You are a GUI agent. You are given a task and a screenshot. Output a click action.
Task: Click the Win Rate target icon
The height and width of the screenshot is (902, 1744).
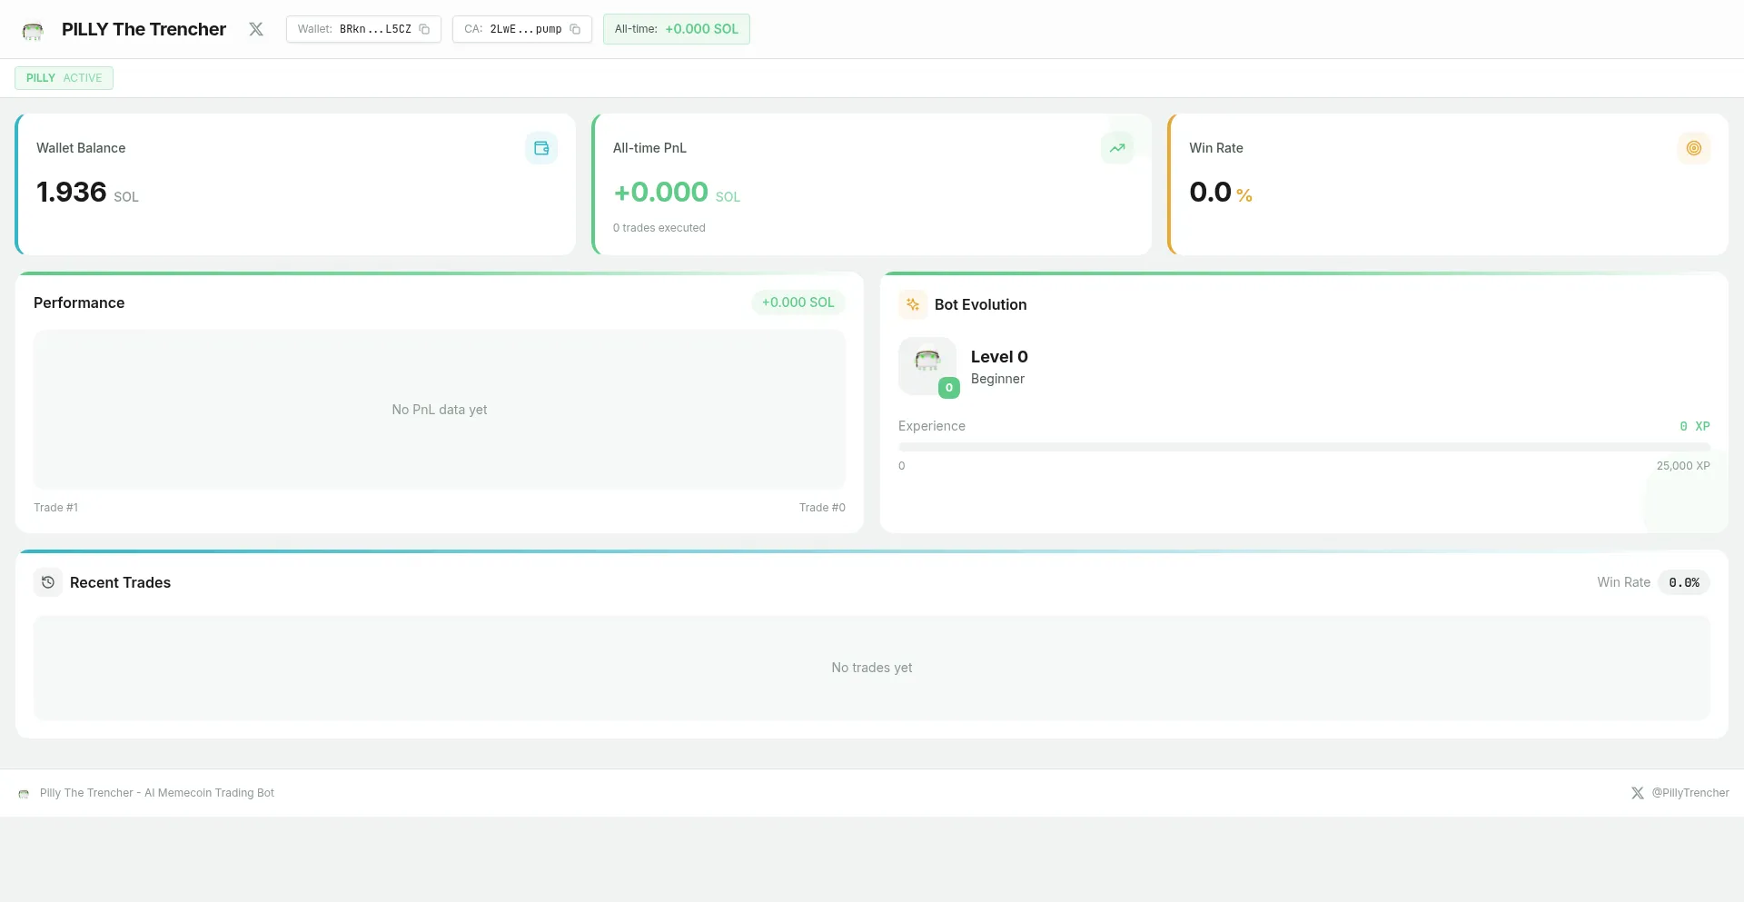tap(1693, 148)
